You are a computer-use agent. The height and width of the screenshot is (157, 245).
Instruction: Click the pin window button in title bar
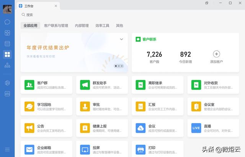tap(207, 3)
